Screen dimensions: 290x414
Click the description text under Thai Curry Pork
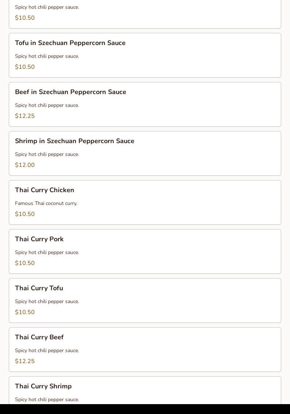click(x=47, y=253)
